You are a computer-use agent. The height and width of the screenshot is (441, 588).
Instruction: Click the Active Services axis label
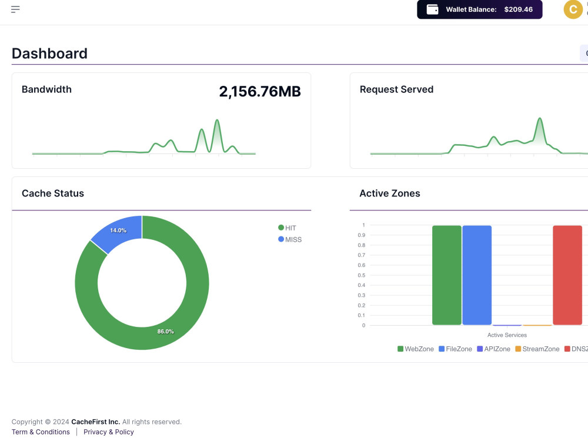tap(507, 335)
